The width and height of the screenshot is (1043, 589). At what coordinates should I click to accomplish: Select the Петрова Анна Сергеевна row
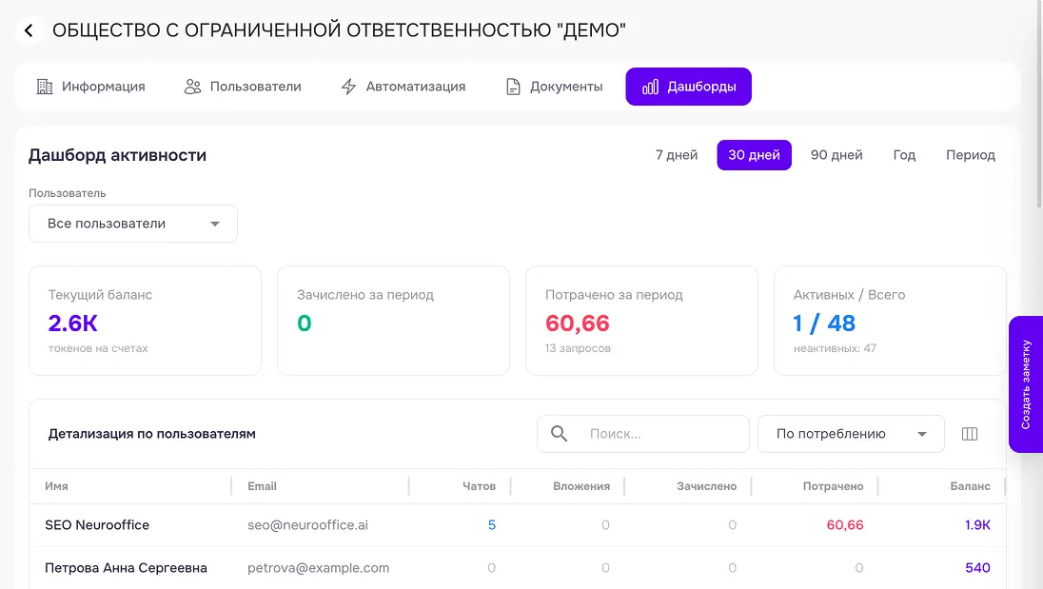click(518, 568)
